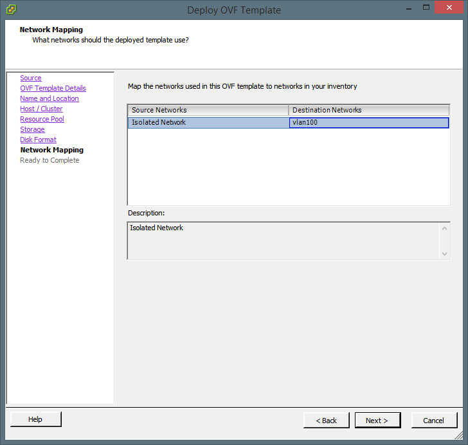Open the vlan100 destination network dropdown
This screenshot has width=468, height=445.
point(369,122)
